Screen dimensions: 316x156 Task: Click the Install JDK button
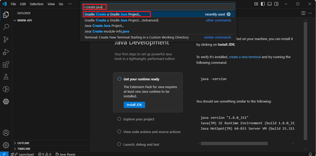(134, 105)
